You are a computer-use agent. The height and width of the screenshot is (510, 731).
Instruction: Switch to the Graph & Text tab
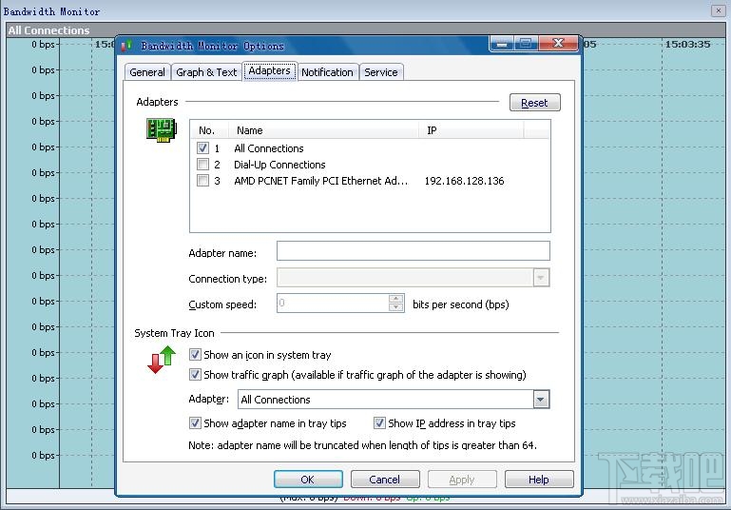click(x=206, y=72)
